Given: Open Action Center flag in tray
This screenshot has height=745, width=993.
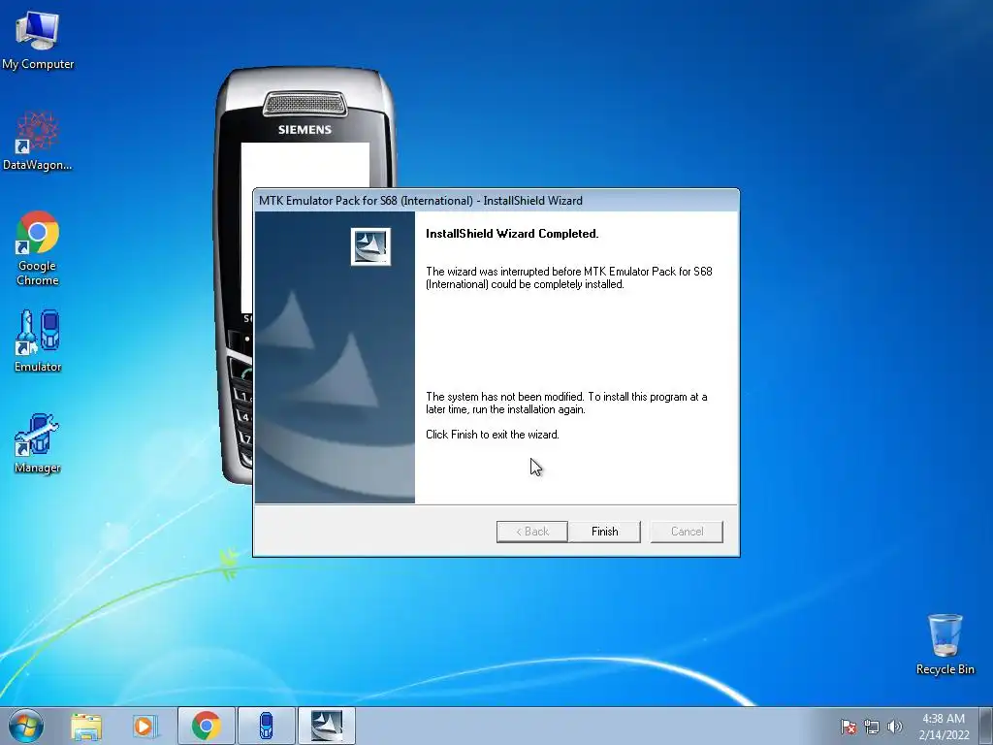Looking at the screenshot, I should coord(848,727).
